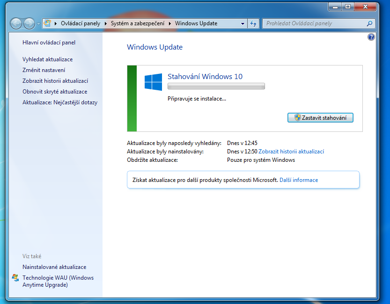This screenshot has width=390, height=304.
Task: Open Systém a zabezpečení breadcrumb
Action: [138, 23]
